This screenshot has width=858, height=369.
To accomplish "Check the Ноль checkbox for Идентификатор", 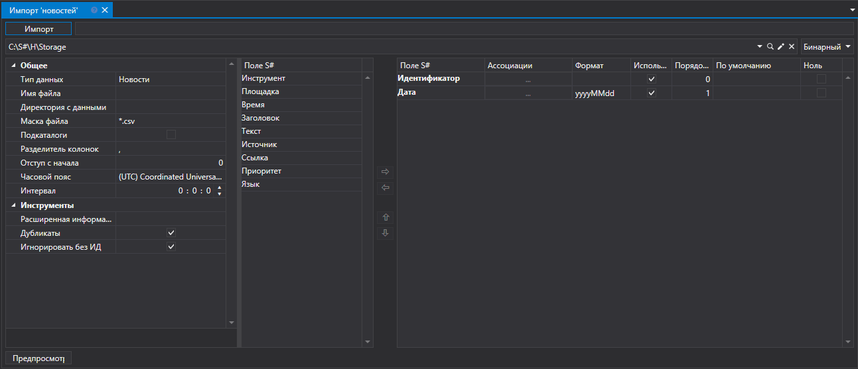I will (822, 79).
